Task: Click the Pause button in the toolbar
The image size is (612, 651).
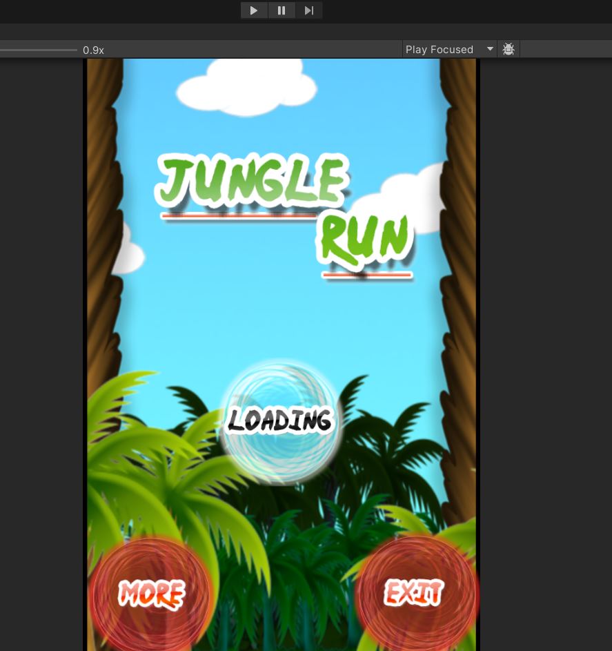Action: tap(282, 10)
